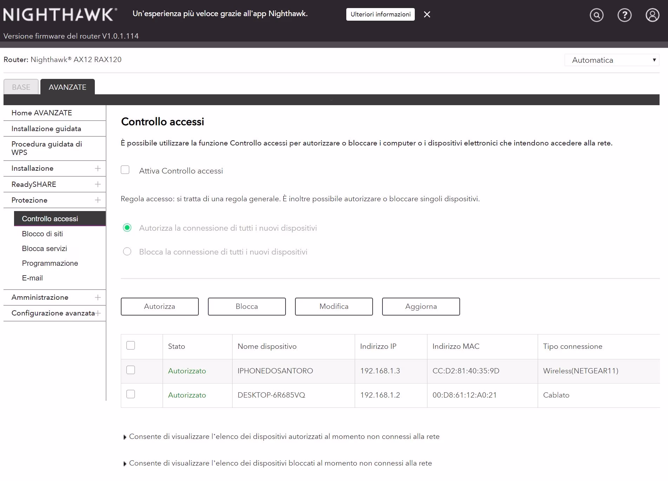Select Autorizza la connessione di tutti radio

coord(127,228)
